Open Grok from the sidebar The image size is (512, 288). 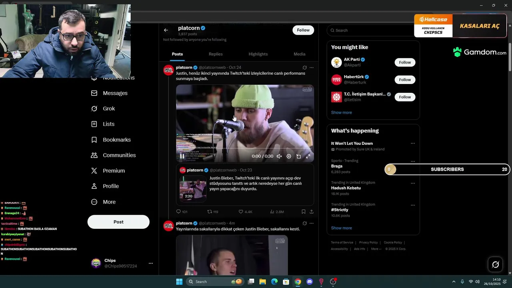click(x=103, y=109)
